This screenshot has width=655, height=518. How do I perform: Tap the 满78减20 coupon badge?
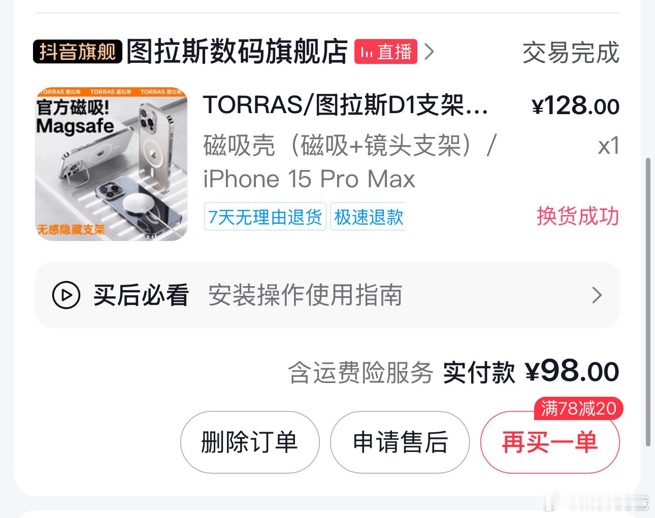click(578, 408)
